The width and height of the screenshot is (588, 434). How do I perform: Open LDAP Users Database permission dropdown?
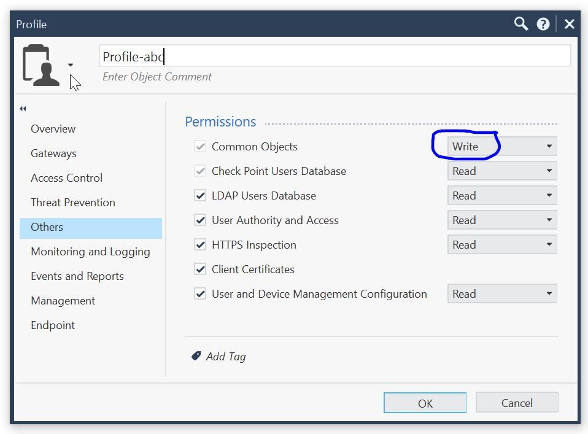point(502,195)
